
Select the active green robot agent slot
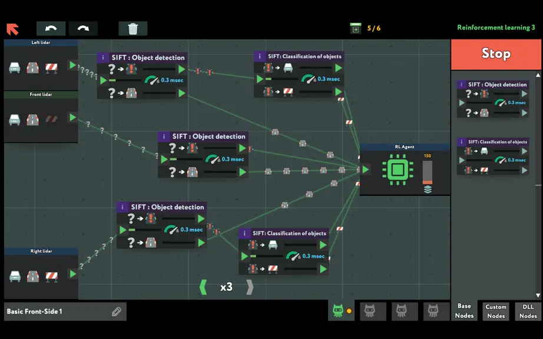pyautogui.click(x=338, y=310)
